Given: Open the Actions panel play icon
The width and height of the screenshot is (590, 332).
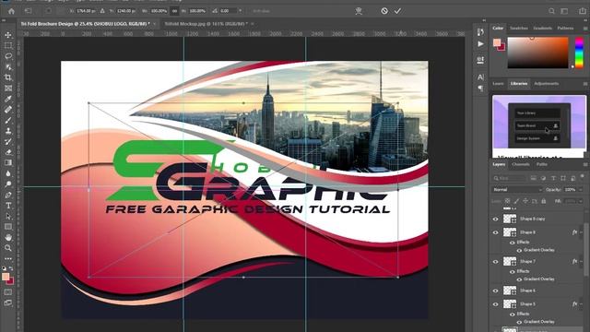Looking at the screenshot, I should 480,44.
